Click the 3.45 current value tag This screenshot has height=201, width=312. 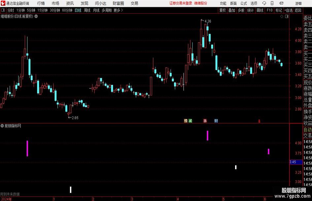tap(296, 162)
